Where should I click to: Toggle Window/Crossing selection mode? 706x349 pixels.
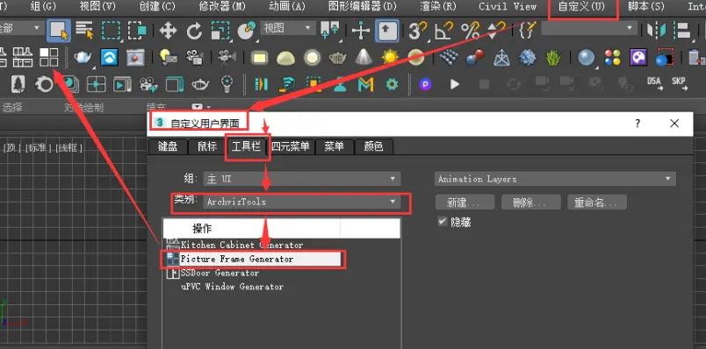tap(137, 31)
